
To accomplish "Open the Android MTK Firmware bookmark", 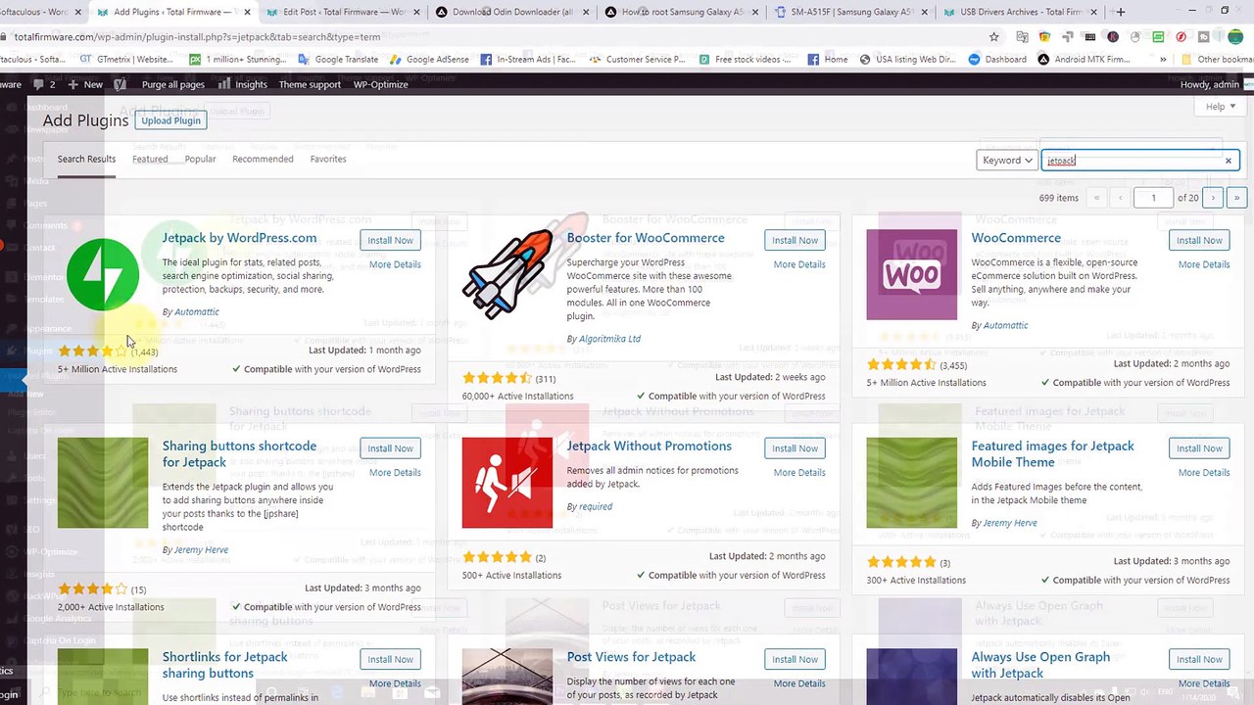I will pyautogui.click(x=1085, y=59).
